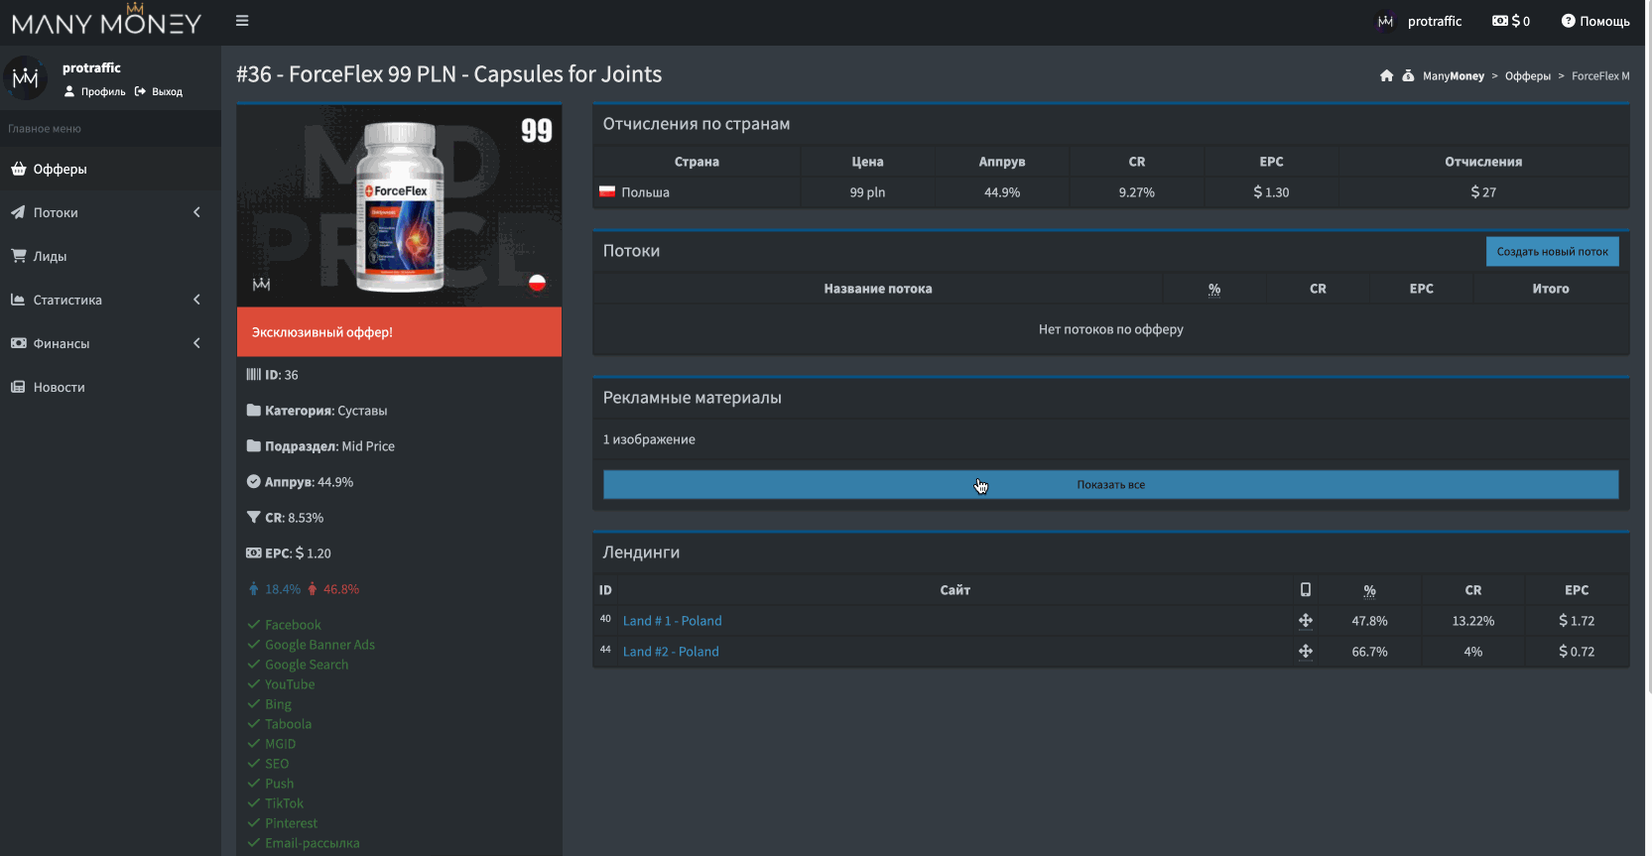Open the Потоки sidebar menu item

110,212
